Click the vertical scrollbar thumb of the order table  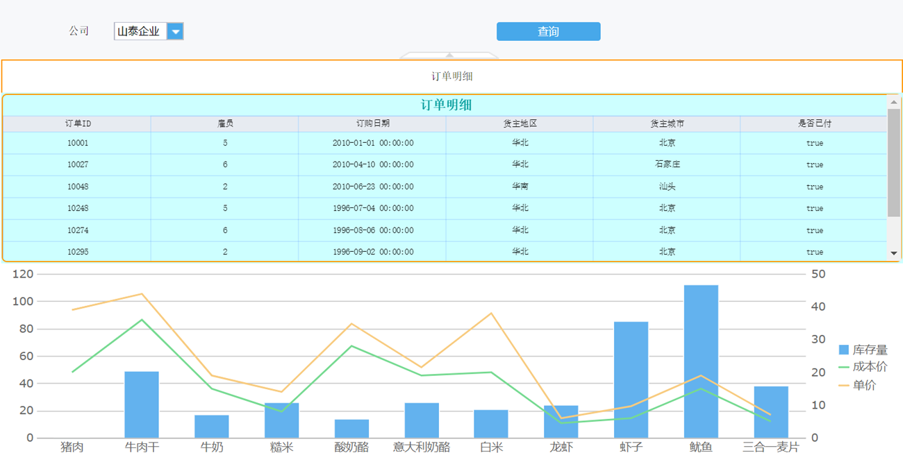pos(894,162)
